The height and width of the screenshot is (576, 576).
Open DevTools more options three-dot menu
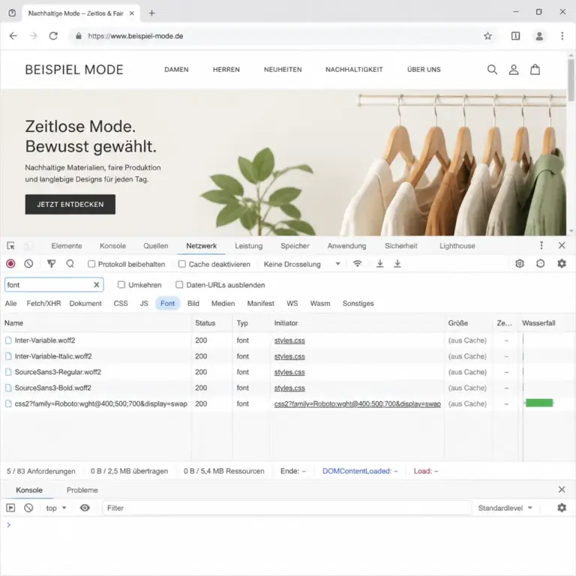tap(541, 245)
